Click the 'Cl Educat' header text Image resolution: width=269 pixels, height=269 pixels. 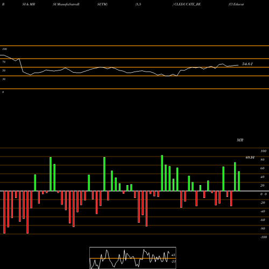[x=236, y=4]
